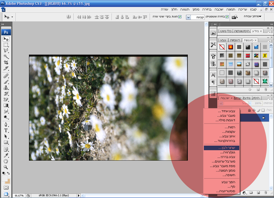Toggle Quick Mask mode button
This screenshot has height=198, width=274.
[6, 187]
